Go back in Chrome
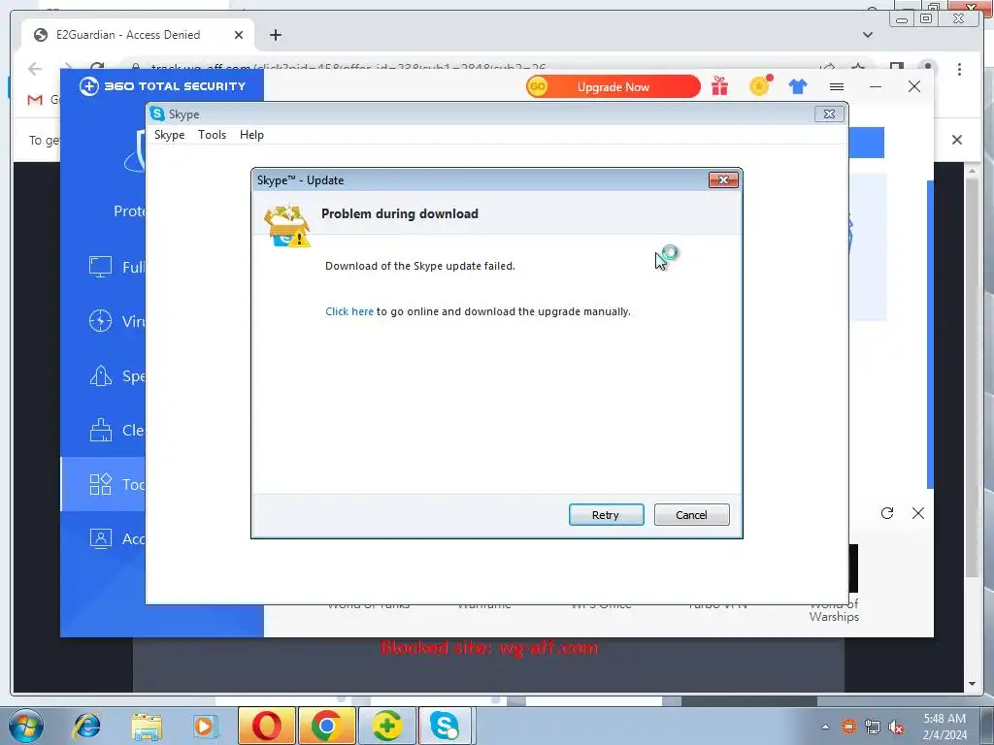This screenshot has height=745, width=994. 35,68
